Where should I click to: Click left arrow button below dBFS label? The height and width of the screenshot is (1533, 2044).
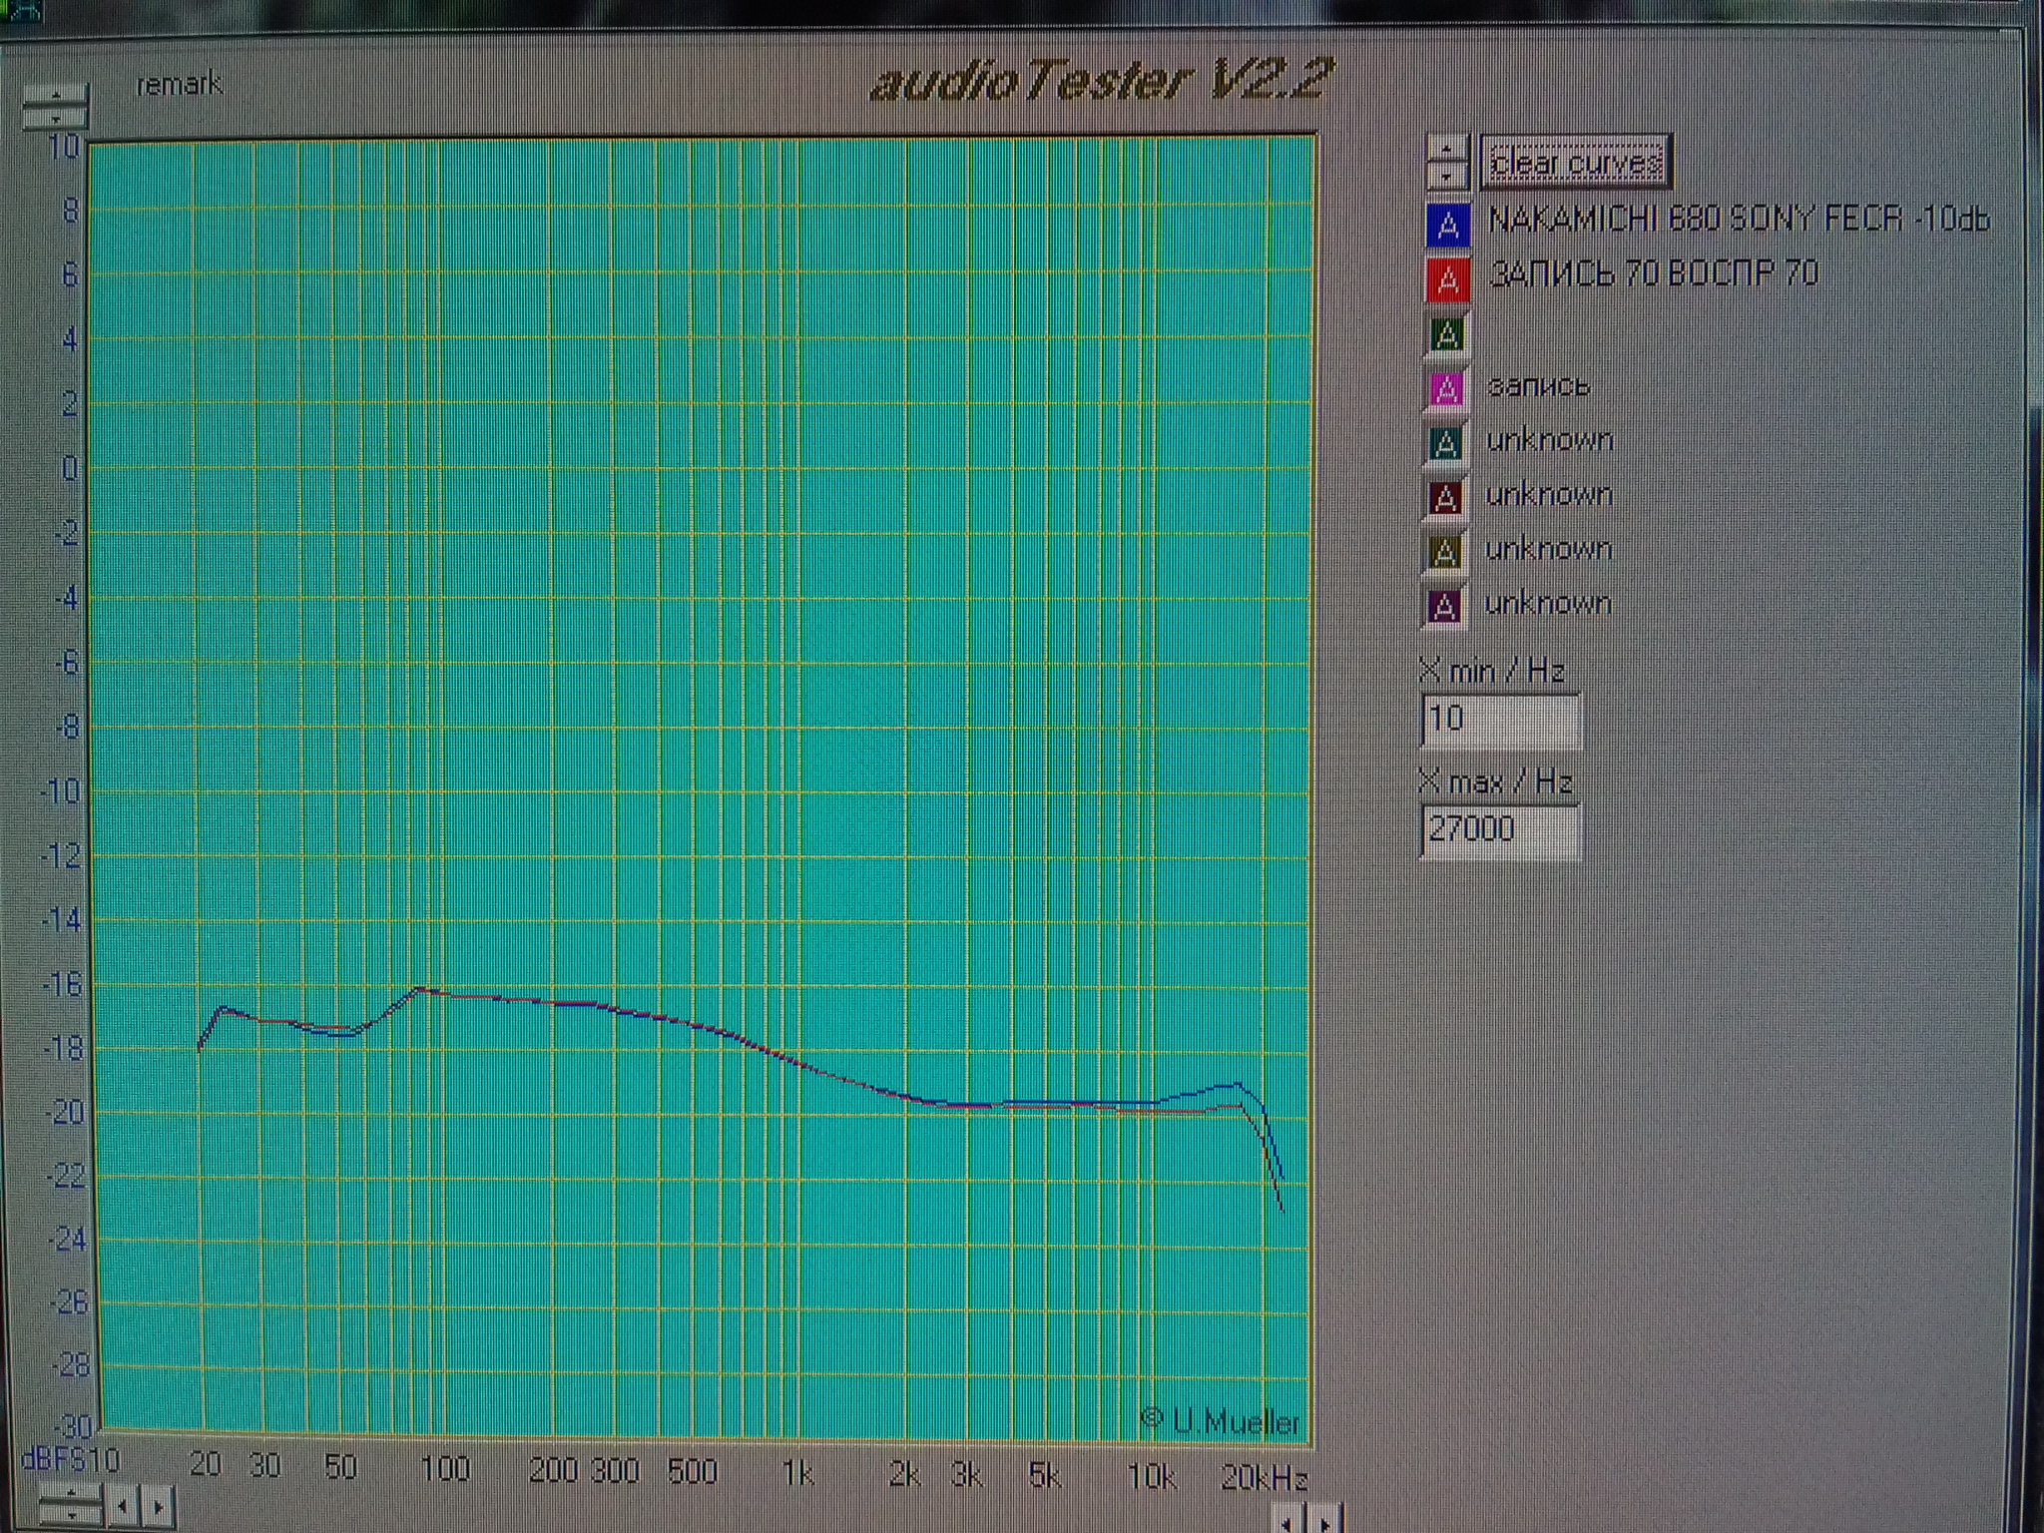click(123, 1505)
